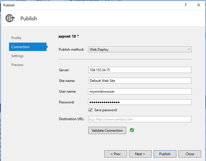Screen dimensions: 206x161
Task: Focus the Site name text box
Action: [x=140, y=81]
